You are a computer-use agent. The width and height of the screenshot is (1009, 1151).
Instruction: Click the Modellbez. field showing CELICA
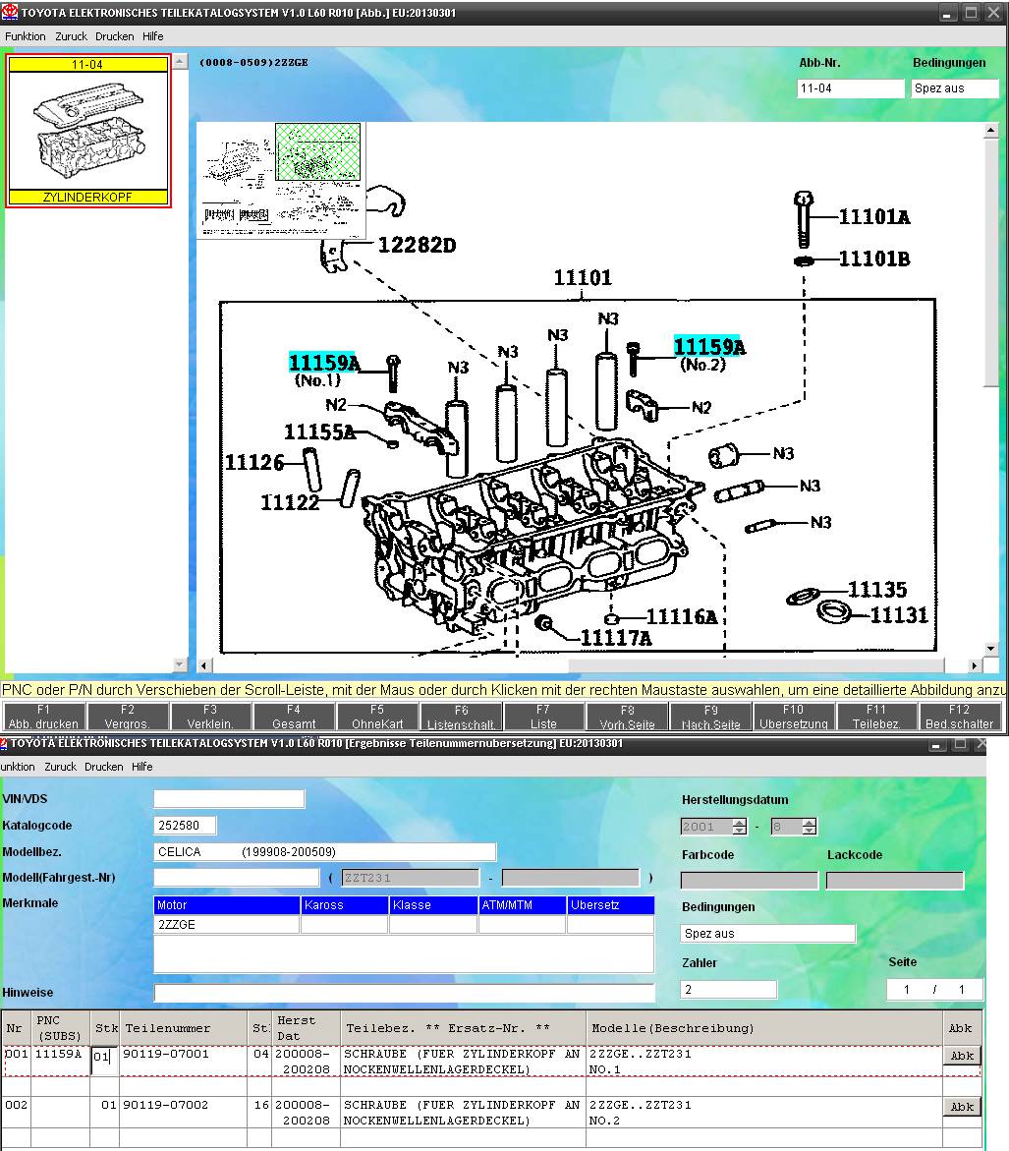324,851
